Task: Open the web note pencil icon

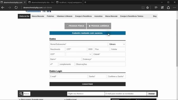Action: point(162,7)
